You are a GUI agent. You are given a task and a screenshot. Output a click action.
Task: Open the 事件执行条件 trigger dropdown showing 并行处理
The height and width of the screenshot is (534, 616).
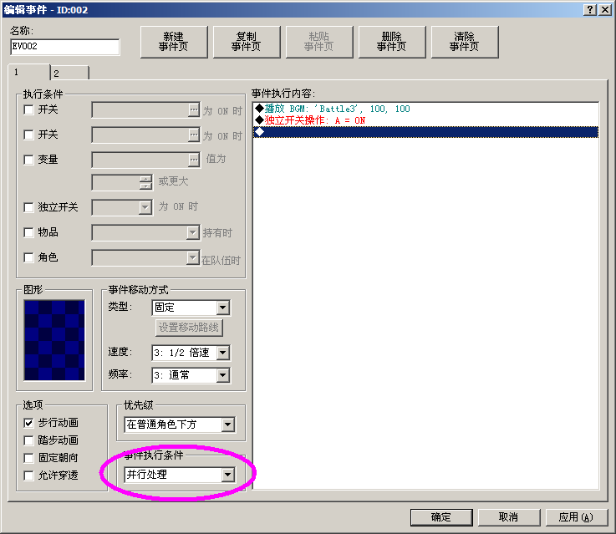pos(228,475)
